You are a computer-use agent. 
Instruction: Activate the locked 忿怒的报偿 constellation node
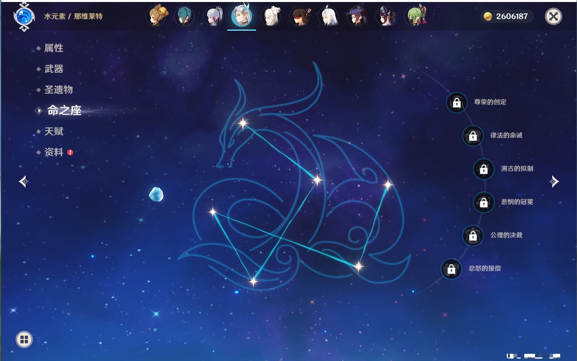pyautogui.click(x=451, y=269)
